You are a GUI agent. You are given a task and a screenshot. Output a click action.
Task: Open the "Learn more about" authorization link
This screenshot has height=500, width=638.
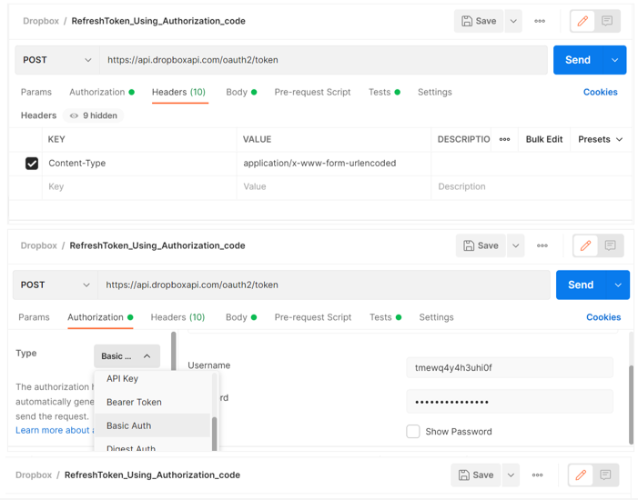[53, 430]
